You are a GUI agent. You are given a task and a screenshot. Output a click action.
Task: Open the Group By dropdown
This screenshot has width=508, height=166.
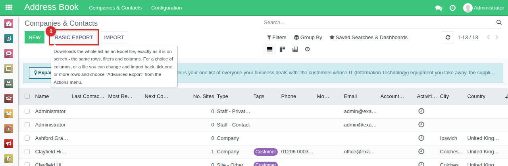[x=308, y=38]
